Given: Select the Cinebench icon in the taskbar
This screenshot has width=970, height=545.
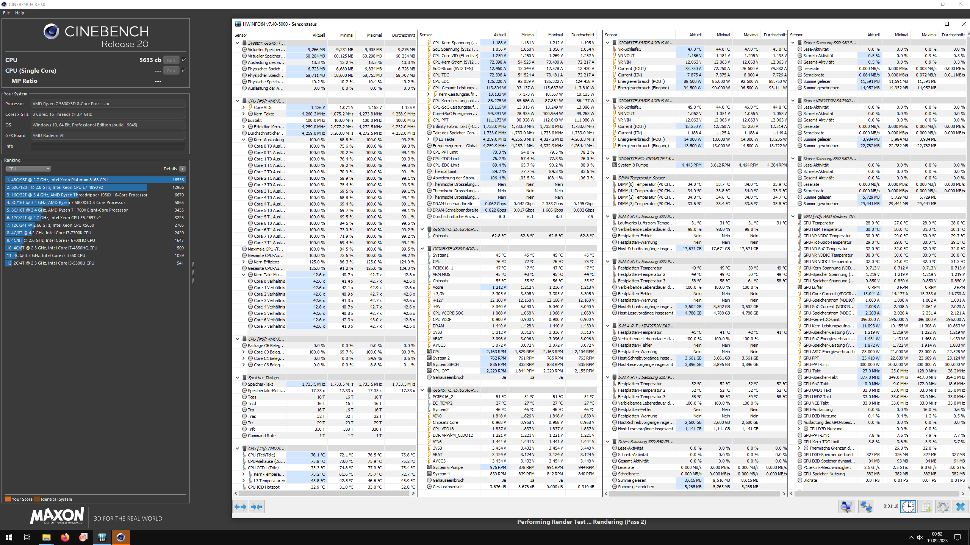Looking at the screenshot, I should (x=121, y=537).
